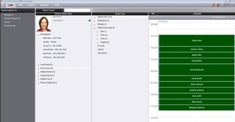
Task: Open Alice, Smith appointment
Action: coord(197,96)
